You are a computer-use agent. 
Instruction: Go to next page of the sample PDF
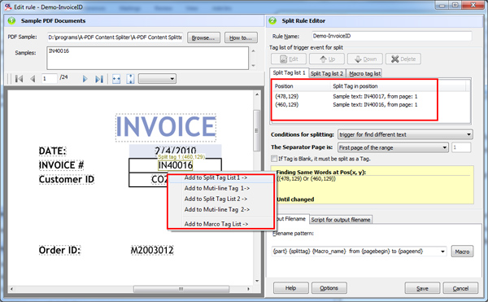[x=85, y=79]
